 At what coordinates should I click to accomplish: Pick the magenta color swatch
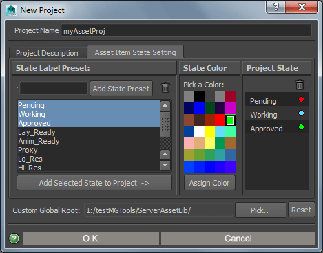(x=230, y=108)
